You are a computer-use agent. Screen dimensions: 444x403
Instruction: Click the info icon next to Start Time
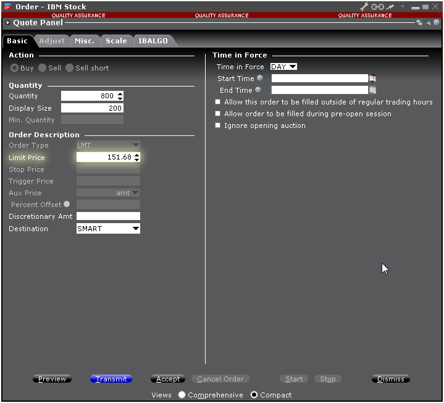click(x=260, y=78)
